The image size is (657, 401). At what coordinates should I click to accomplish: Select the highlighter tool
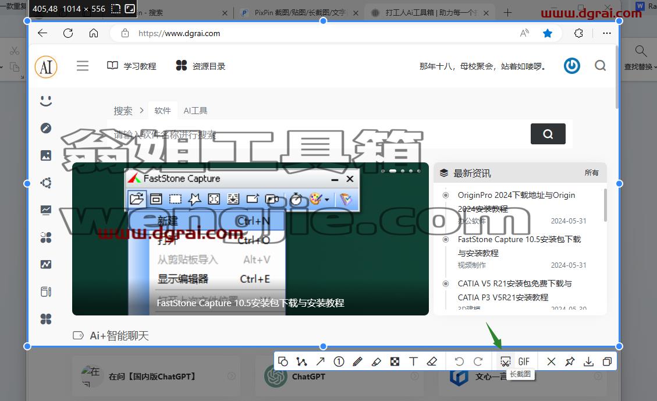pyautogui.click(x=377, y=361)
